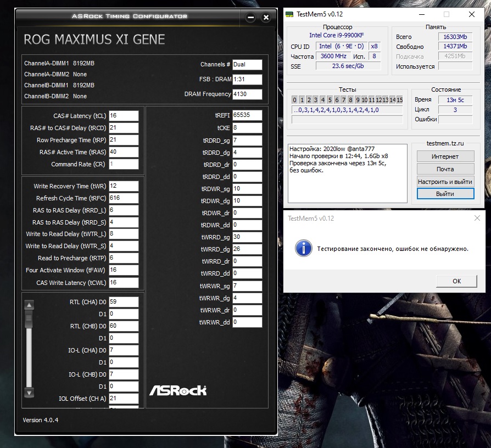The width and height of the screenshot is (491, 448).
Task: Click the RTL (CHA) D0 field
Action: [124, 302]
